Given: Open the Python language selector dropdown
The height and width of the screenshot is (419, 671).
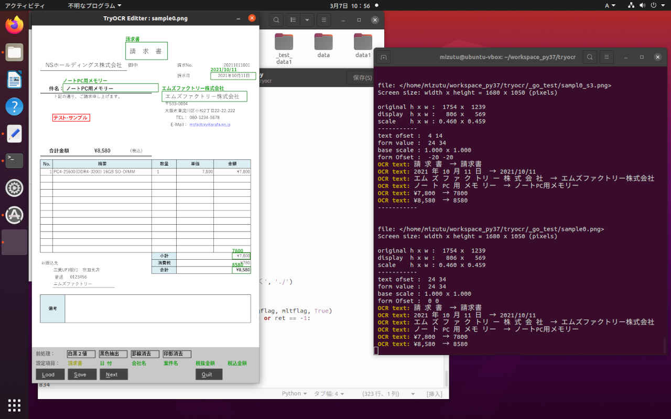Looking at the screenshot, I should tap(295, 394).
